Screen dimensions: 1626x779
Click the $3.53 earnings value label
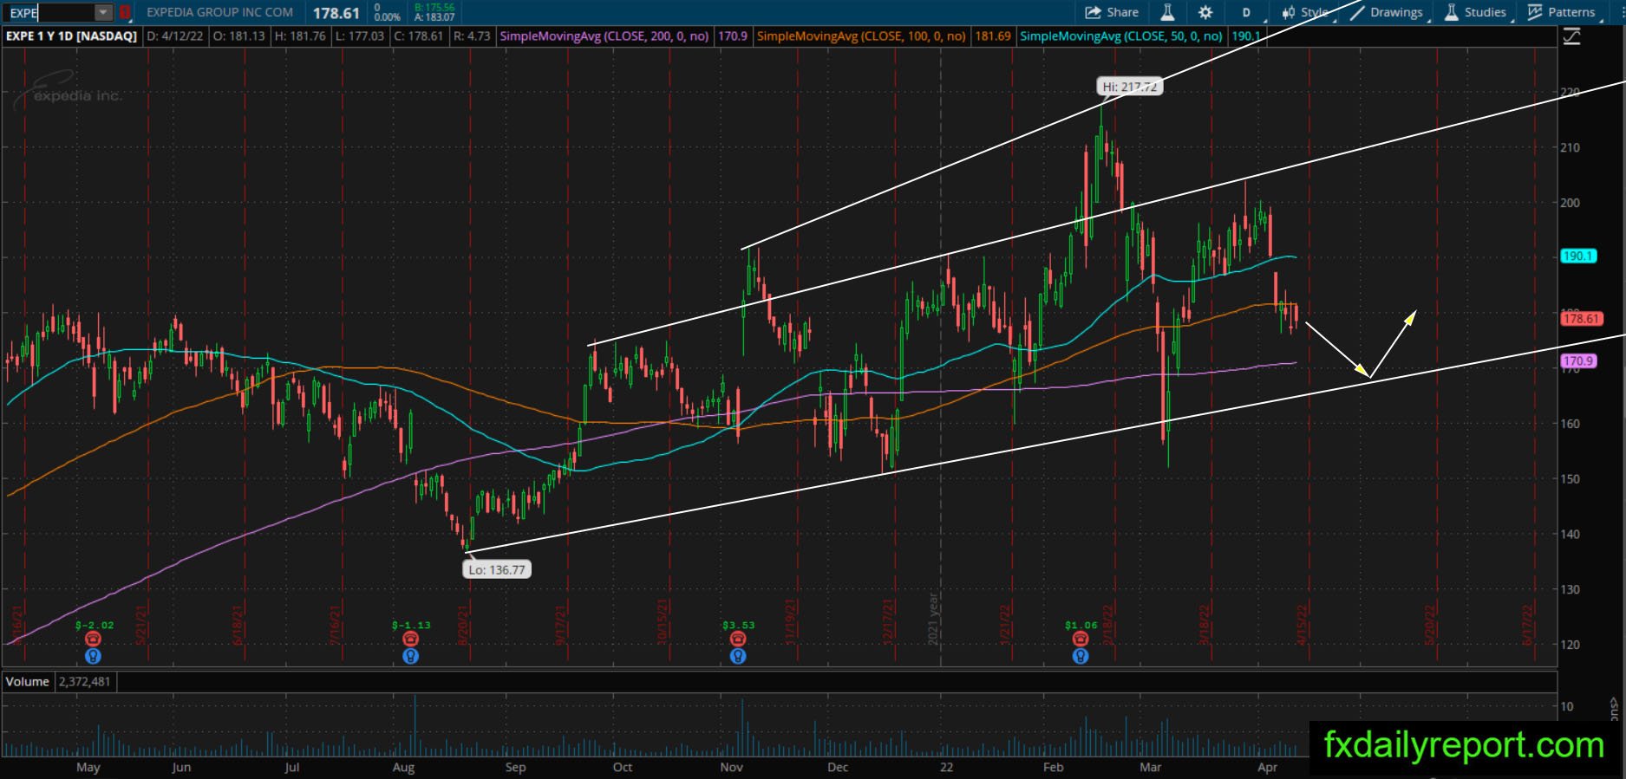(737, 625)
